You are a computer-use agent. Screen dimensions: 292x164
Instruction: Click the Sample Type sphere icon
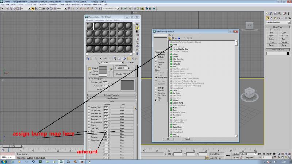click(137, 24)
